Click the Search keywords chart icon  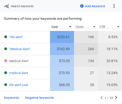(x=6, y=6)
